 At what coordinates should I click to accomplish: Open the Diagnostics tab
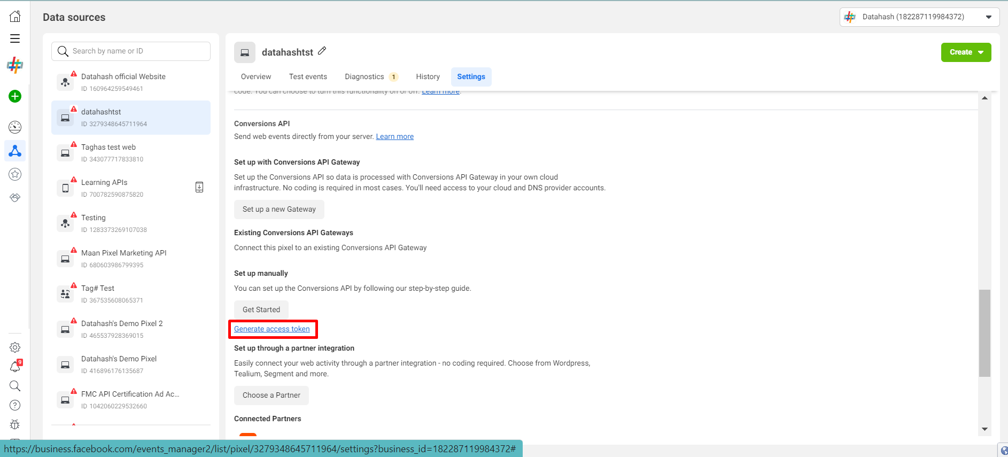tap(370, 77)
